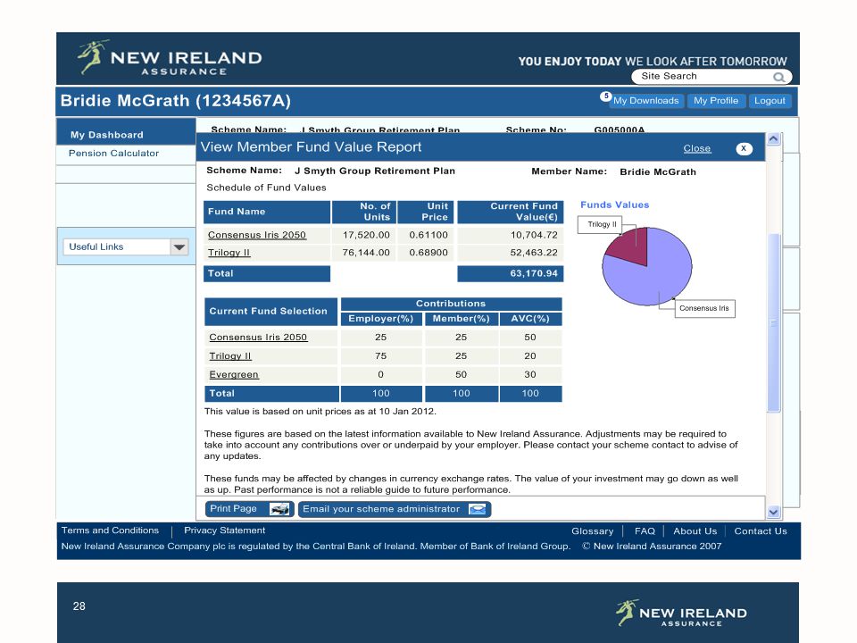Open Trilogy II in fund values table
Viewport: 857px width, 643px height.
point(229,253)
